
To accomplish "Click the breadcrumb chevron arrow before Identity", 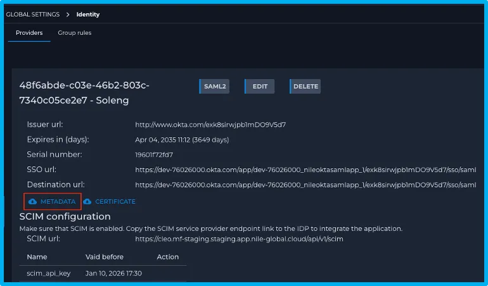I will [68, 15].
